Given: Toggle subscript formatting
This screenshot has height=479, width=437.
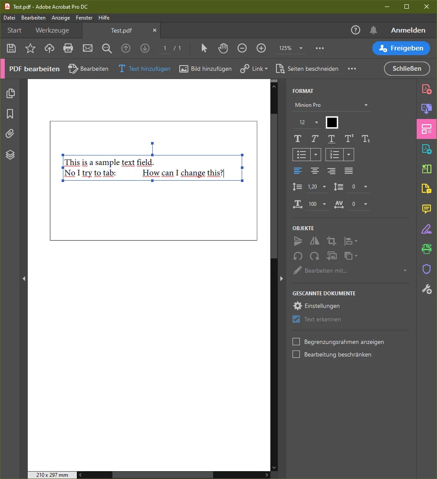Looking at the screenshot, I should [365, 139].
